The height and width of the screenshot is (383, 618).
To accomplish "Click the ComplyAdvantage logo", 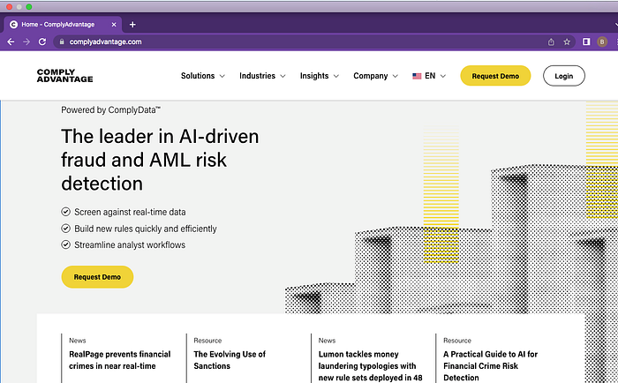I will (x=65, y=76).
